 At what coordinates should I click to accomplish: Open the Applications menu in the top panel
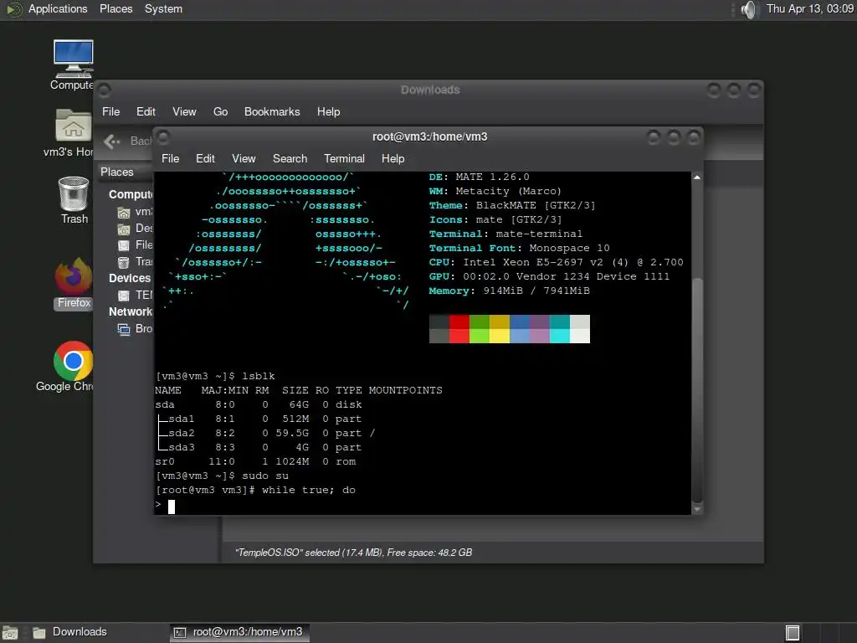pos(58,8)
